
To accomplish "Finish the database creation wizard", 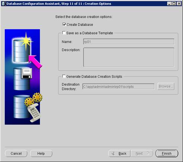I will [167, 153].
